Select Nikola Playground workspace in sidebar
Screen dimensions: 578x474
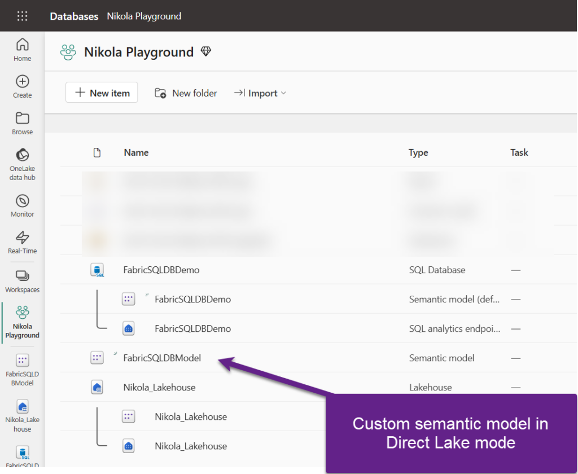coord(22,322)
